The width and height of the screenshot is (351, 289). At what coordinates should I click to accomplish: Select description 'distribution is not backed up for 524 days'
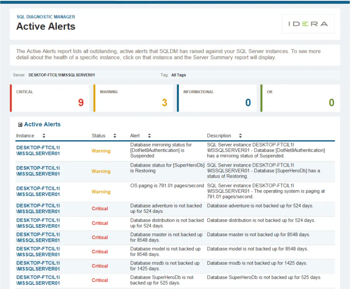click(261, 220)
